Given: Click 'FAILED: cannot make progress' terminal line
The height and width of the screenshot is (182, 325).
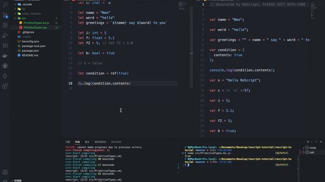Looking at the screenshot, I should pos(104,147).
